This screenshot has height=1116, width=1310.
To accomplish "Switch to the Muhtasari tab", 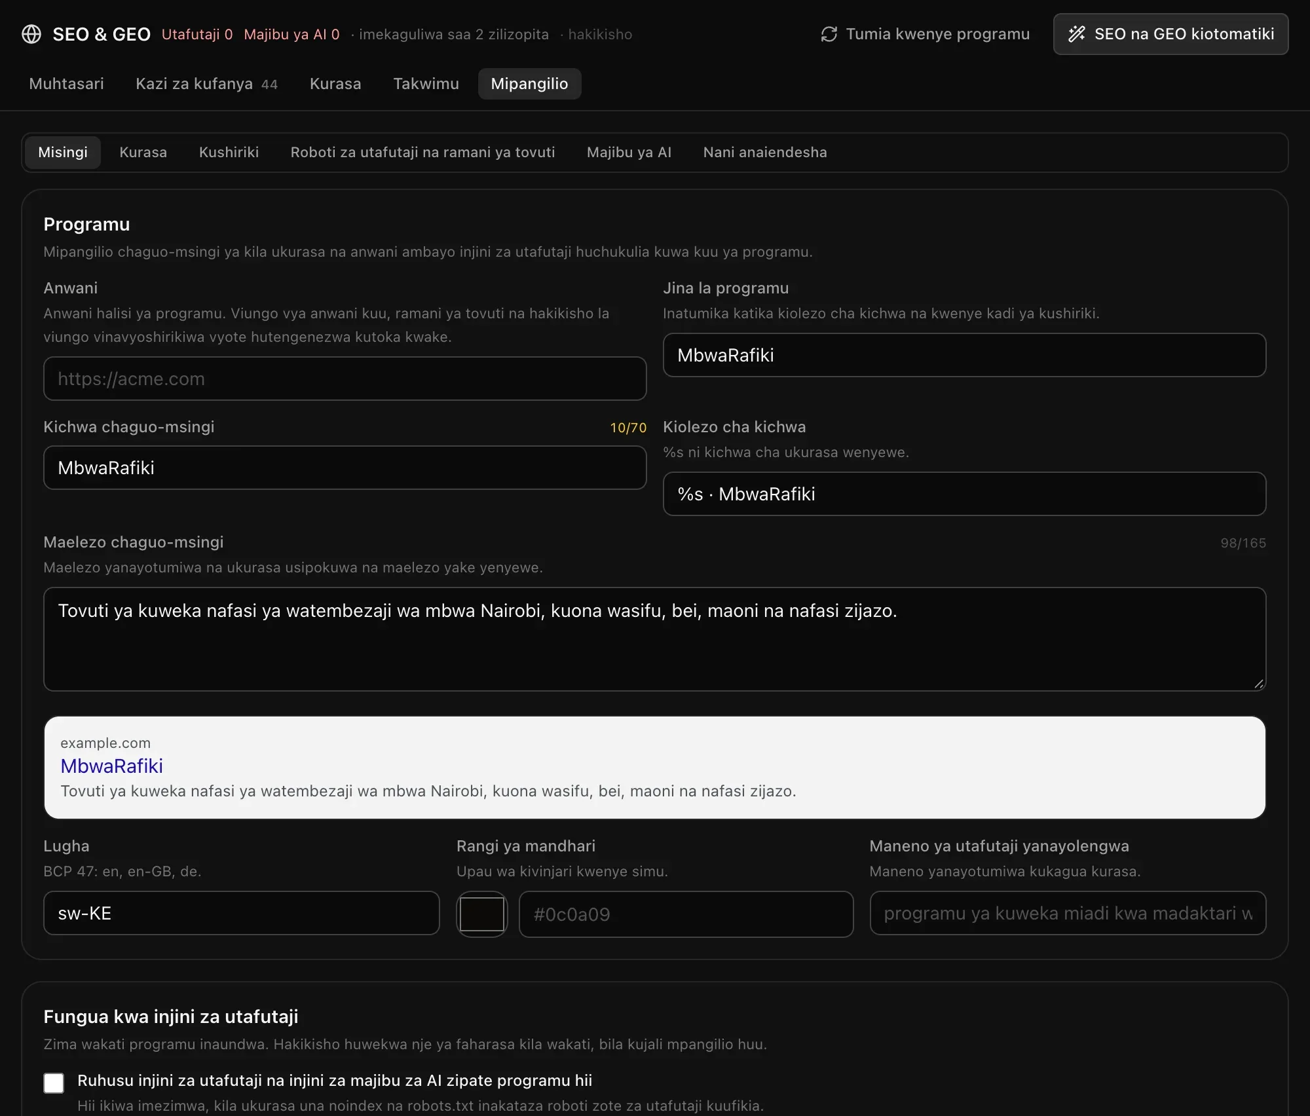I will (x=66, y=84).
